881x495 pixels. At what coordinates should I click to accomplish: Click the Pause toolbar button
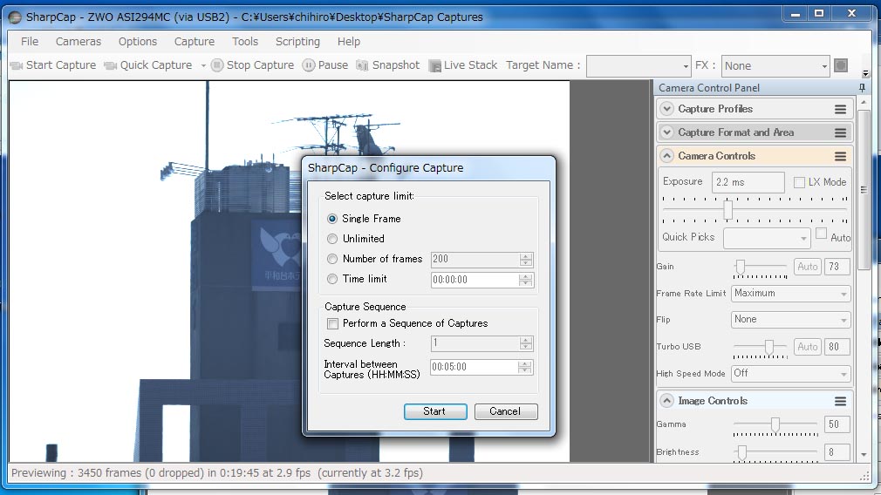(325, 65)
